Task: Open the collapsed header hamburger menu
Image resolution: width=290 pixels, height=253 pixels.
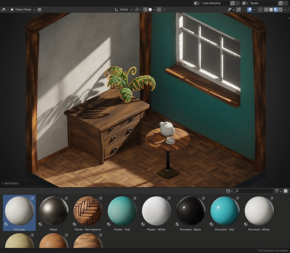Action: coord(39,9)
